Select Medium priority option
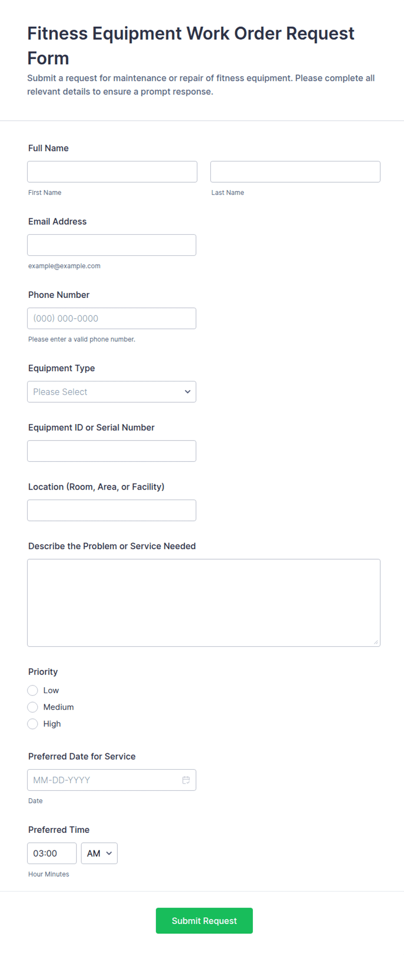The width and height of the screenshot is (404, 955). 33,707
